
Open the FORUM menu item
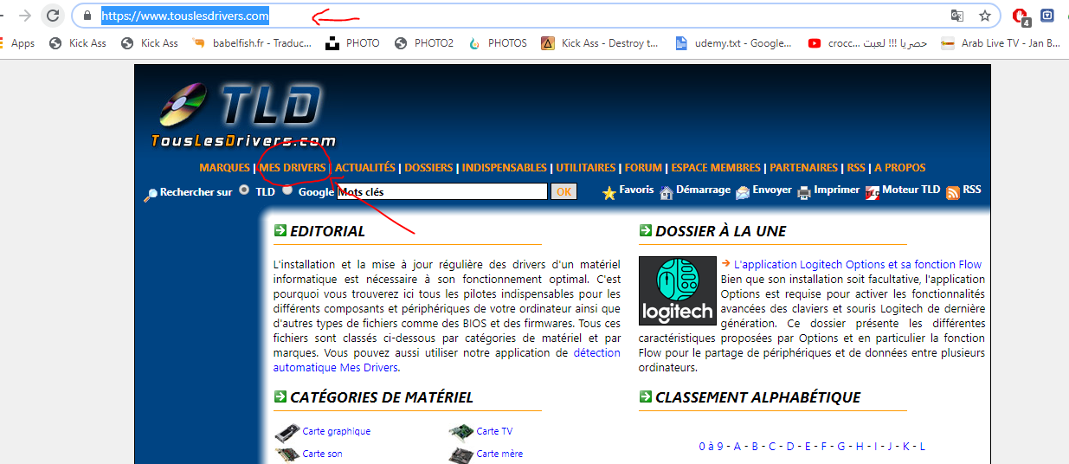pyautogui.click(x=643, y=168)
